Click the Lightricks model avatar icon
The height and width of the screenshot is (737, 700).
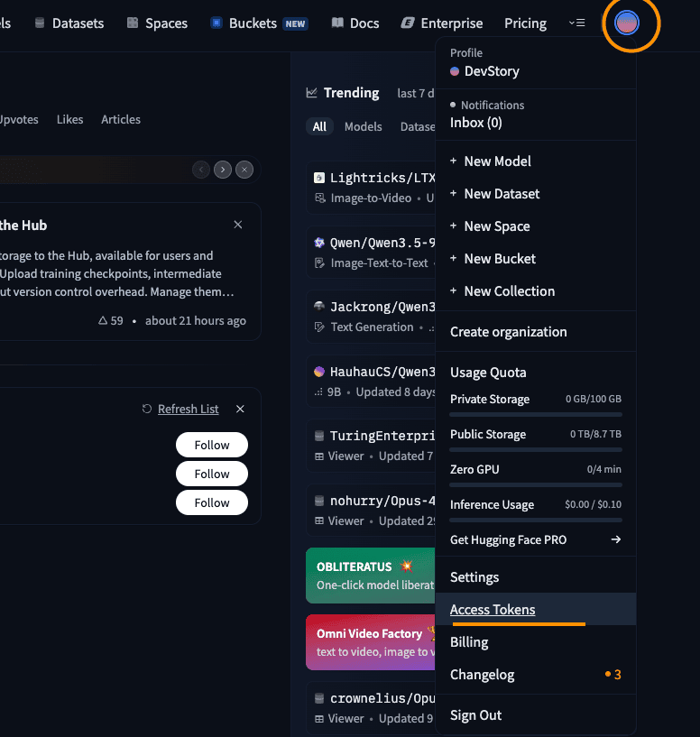pyautogui.click(x=318, y=178)
